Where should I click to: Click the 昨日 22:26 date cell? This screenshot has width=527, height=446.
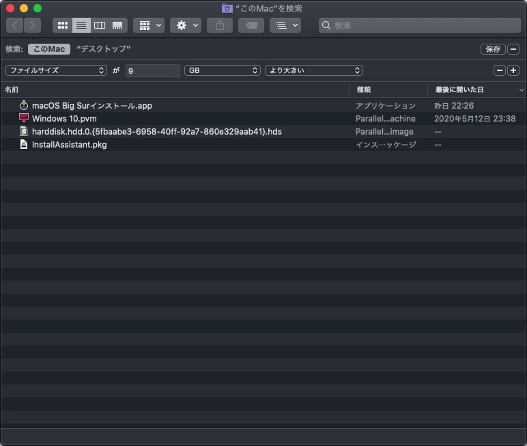tap(454, 106)
